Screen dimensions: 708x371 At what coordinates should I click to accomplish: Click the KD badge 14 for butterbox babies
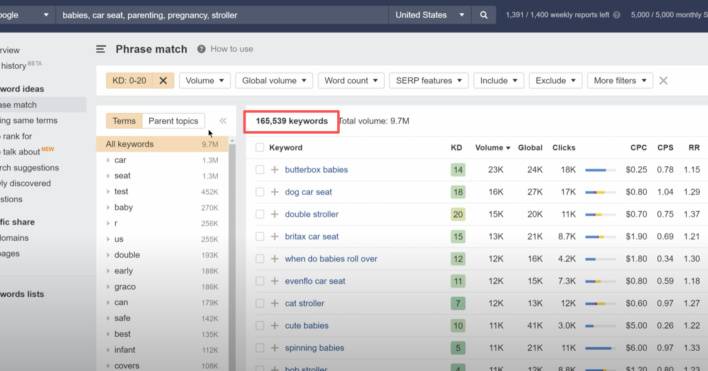point(458,170)
